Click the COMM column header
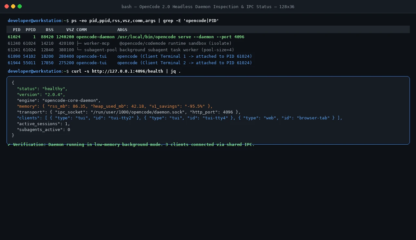This screenshot has height=240, width=416. pos(82,30)
